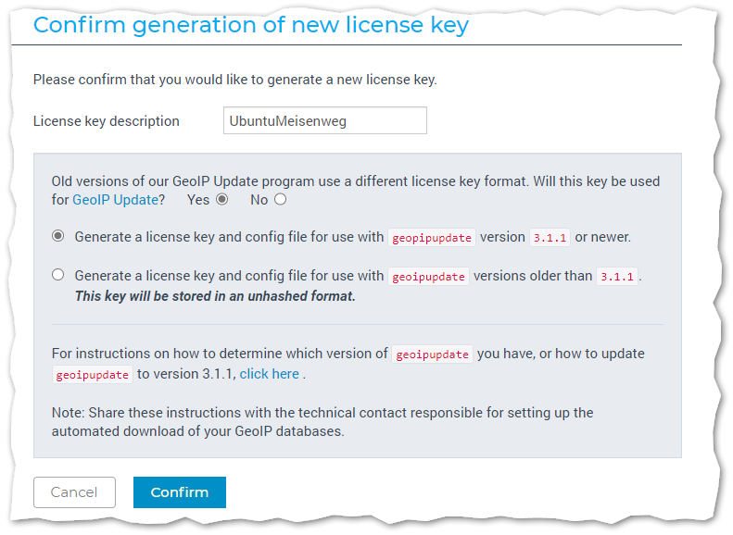Click the geoipupdate code tag in the newer-version option
Screen dimensions: 733x535
431,238
